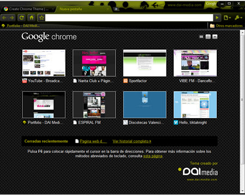
Task: Close the Create Chrome Theme tab
Action: [53, 9]
